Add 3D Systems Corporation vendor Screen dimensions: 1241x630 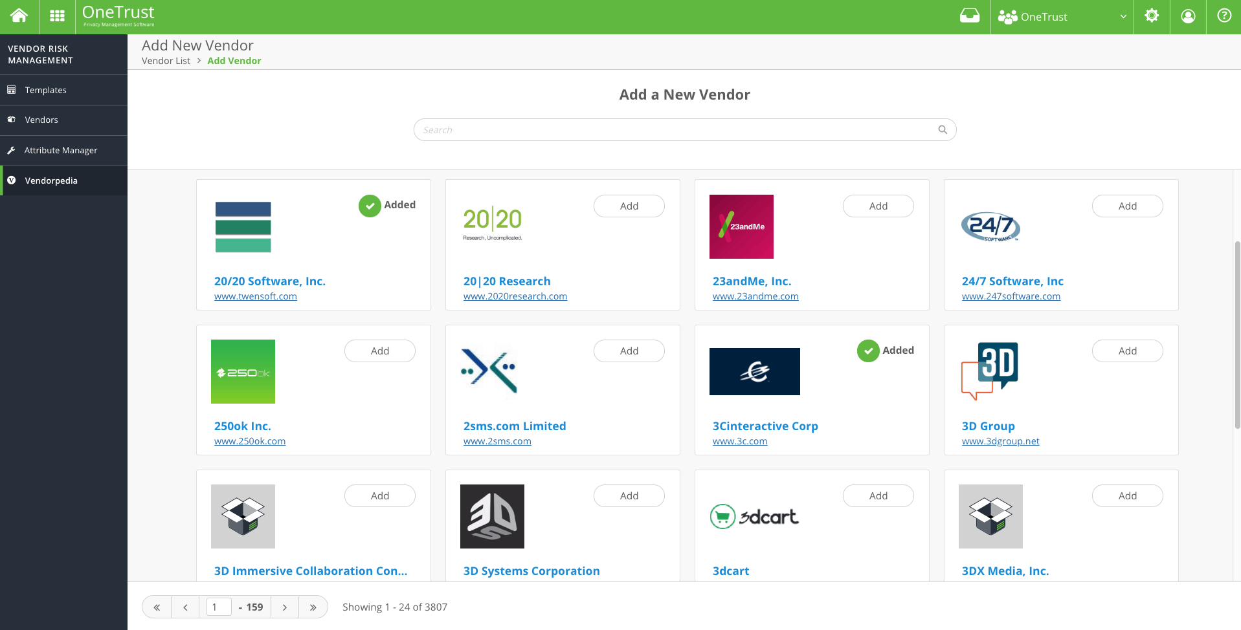(629, 495)
